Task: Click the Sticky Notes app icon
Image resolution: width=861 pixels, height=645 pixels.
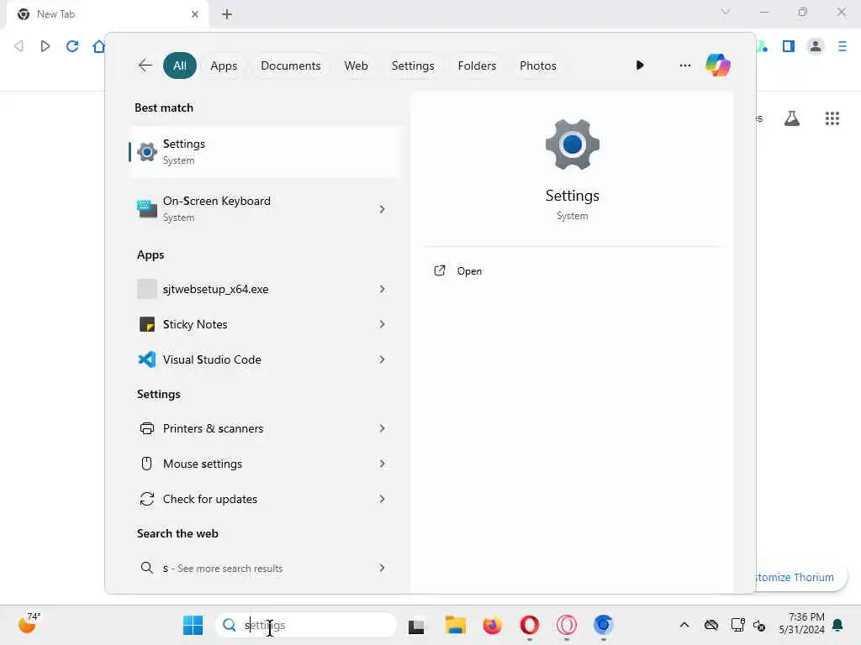Action: [x=146, y=324]
